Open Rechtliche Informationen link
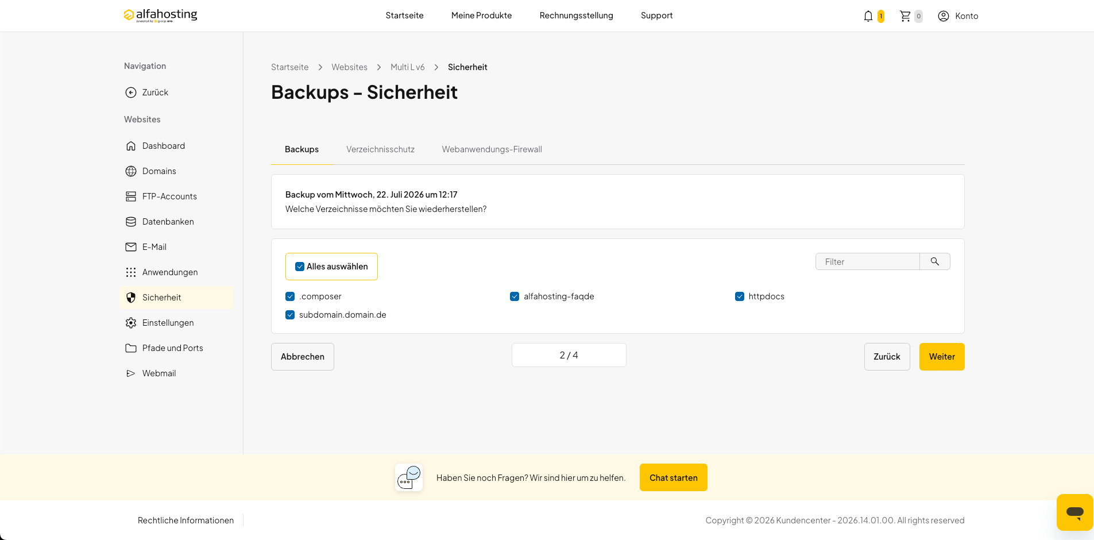Viewport: 1094px width, 540px height. (185, 520)
